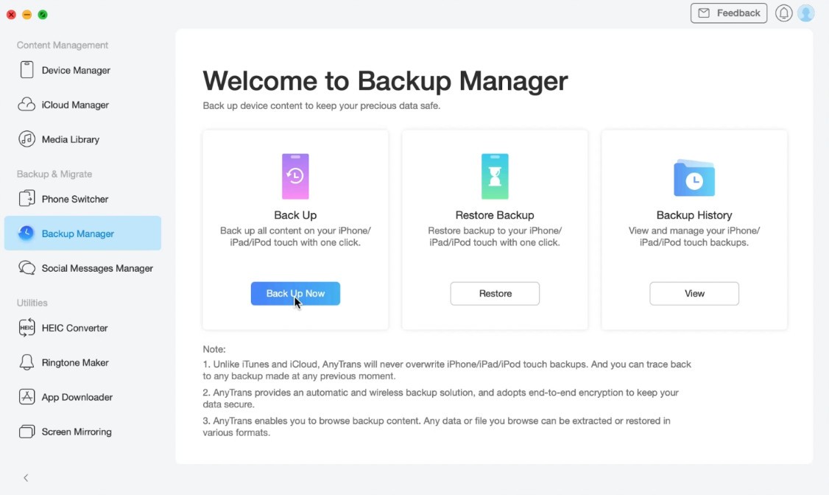Click the Restore Backup hourglass graphic

click(495, 177)
